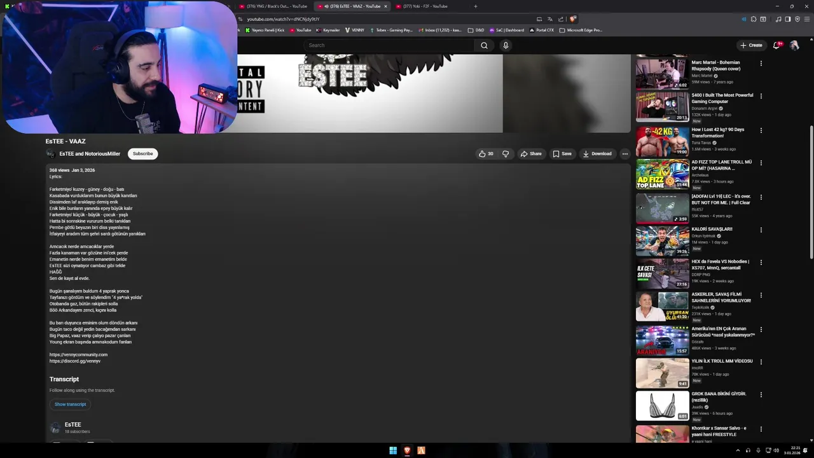The height and width of the screenshot is (458, 814).
Task: Click Brave browser icon in taskbar
Action: click(x=407, y=450)
